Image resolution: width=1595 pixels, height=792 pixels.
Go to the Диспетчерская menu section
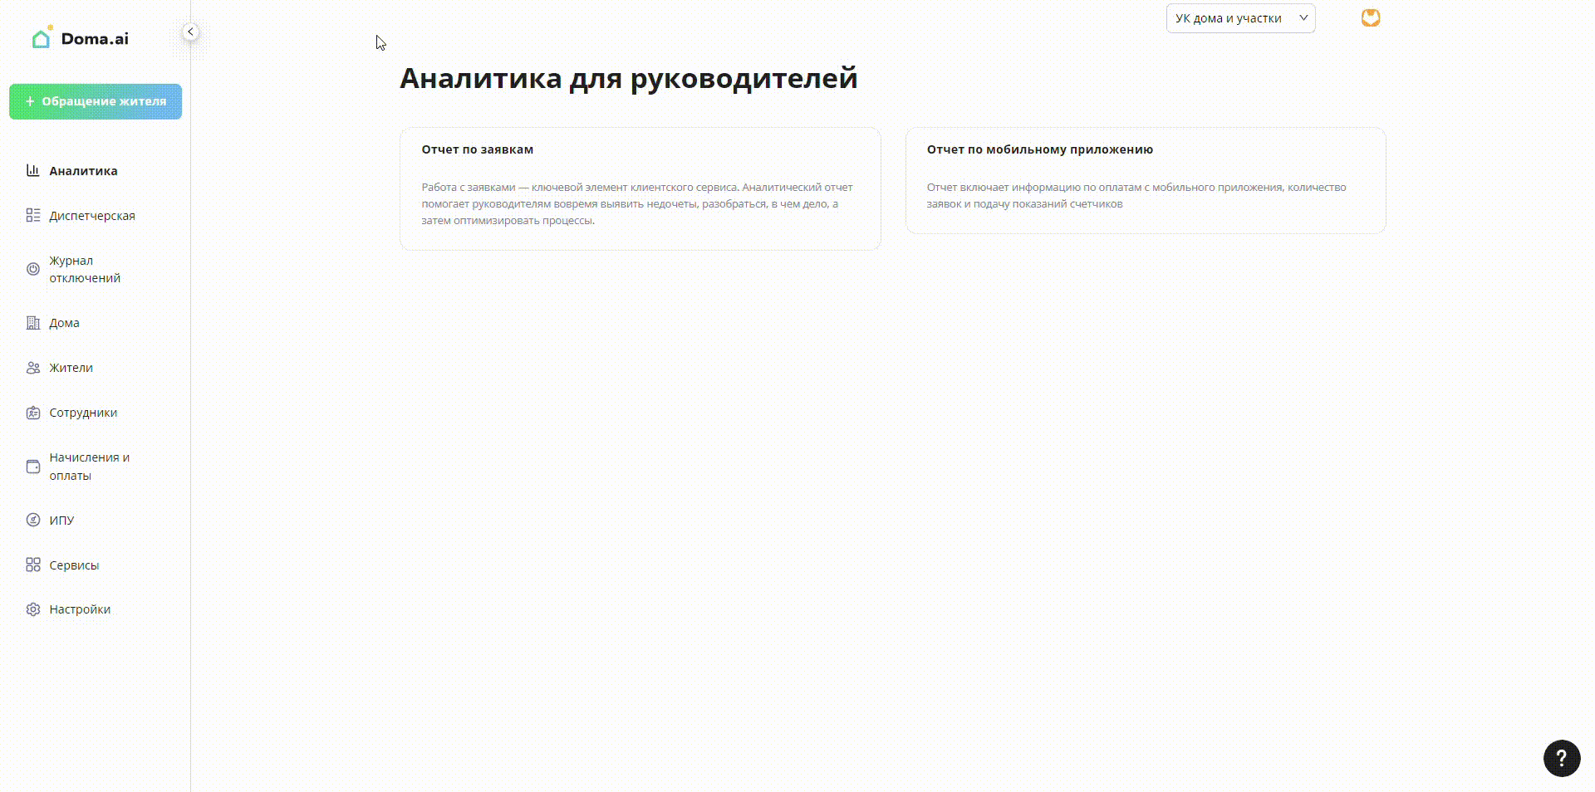[x=92, y=216]
